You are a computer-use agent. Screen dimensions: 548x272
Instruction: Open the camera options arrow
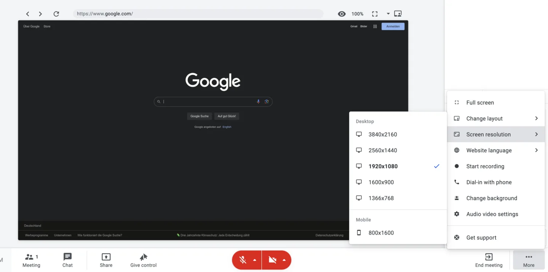[x=284, y=260]
